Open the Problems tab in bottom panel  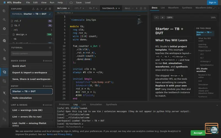click(x=64, y=105)
